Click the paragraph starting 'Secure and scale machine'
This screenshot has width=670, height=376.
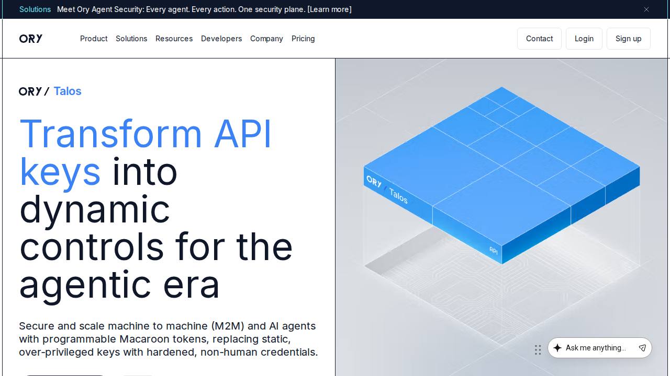pyautogui.click(x=169, y=339)
